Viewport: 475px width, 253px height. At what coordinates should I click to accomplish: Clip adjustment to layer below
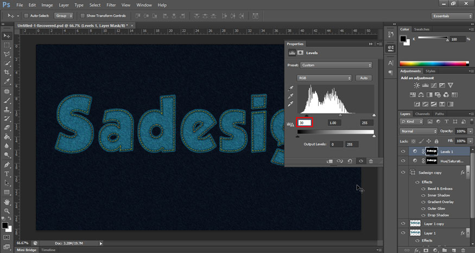pos(330,161)
